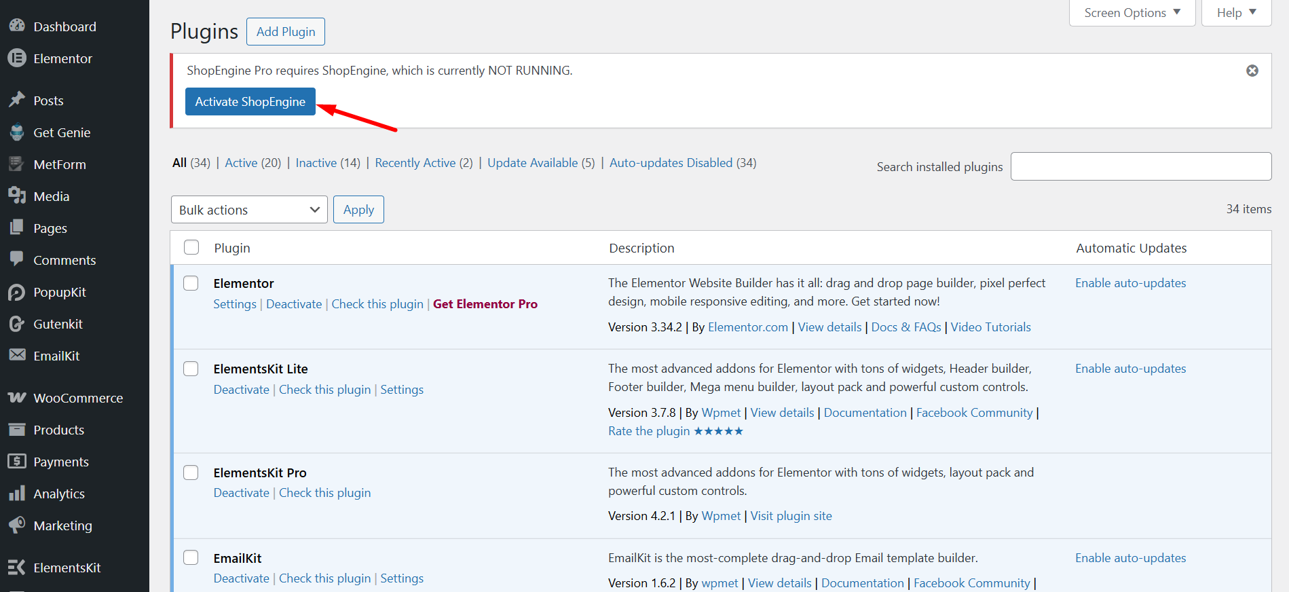Screen dimensions: 1289x592
Task: Expand the Screen Options panel
Action: [1132, 13]
